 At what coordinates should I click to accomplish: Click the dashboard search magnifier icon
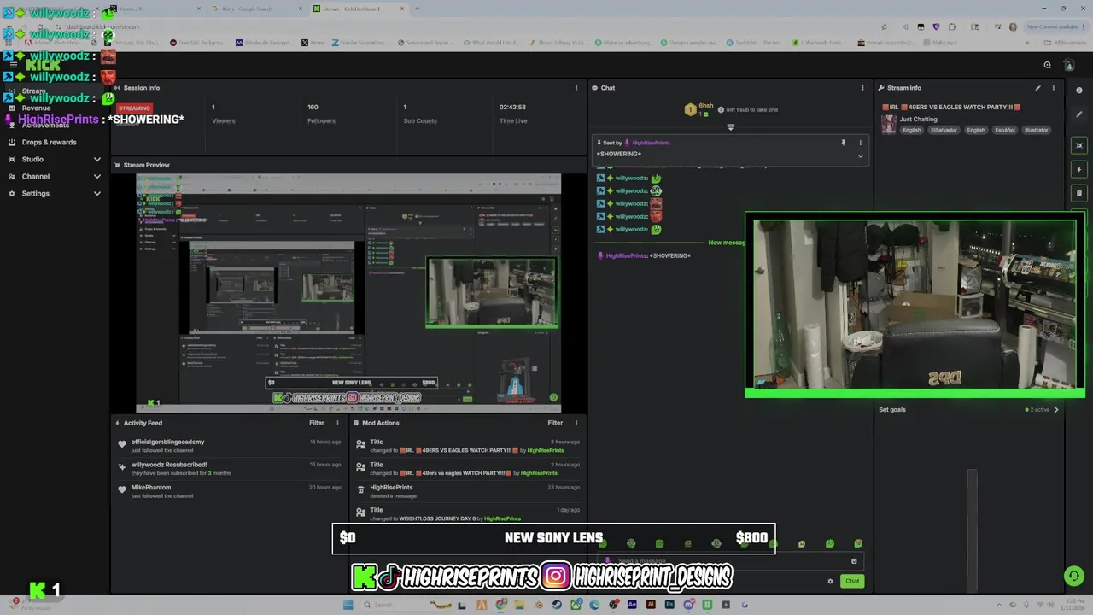pyautogui.click(x=1047, y=65)
